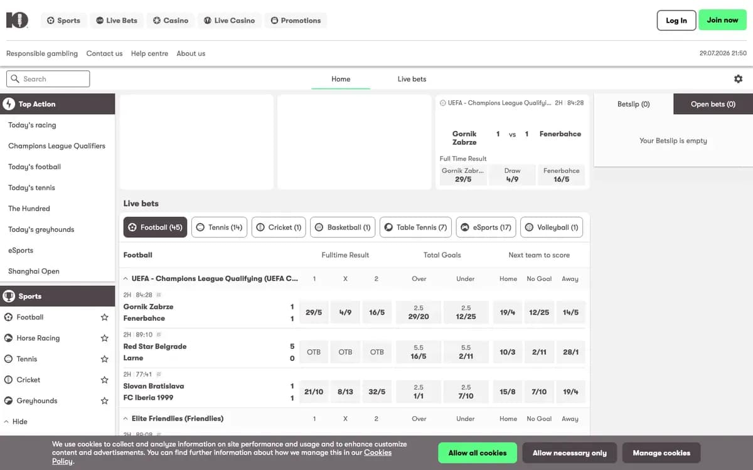Filter live bets by Cricket (1)
This screenshot has width=753, height=470.
tap(279, 227)
